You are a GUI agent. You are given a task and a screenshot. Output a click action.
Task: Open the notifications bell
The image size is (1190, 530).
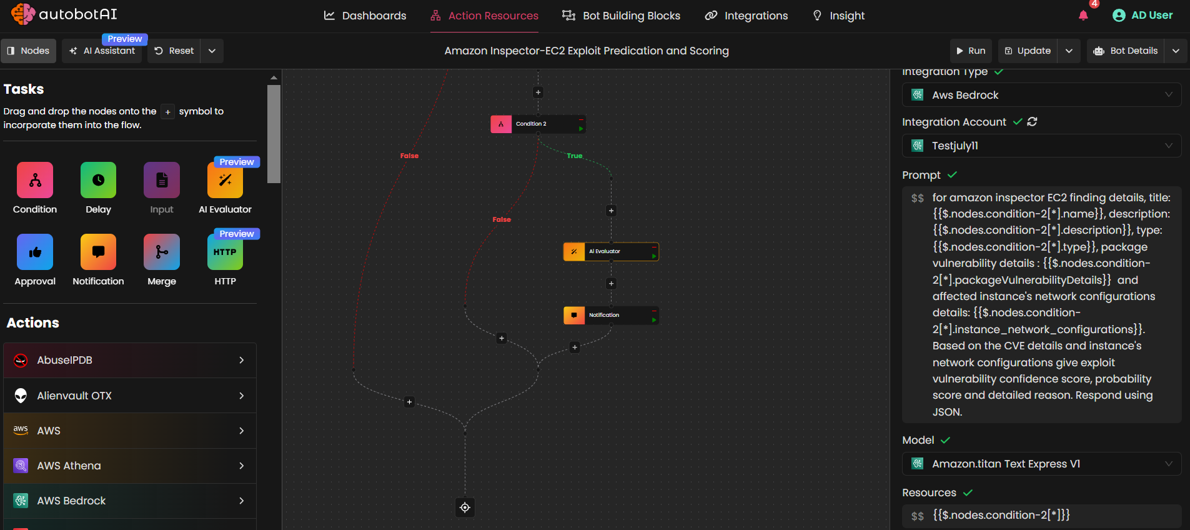click(x=1083, y=15)
